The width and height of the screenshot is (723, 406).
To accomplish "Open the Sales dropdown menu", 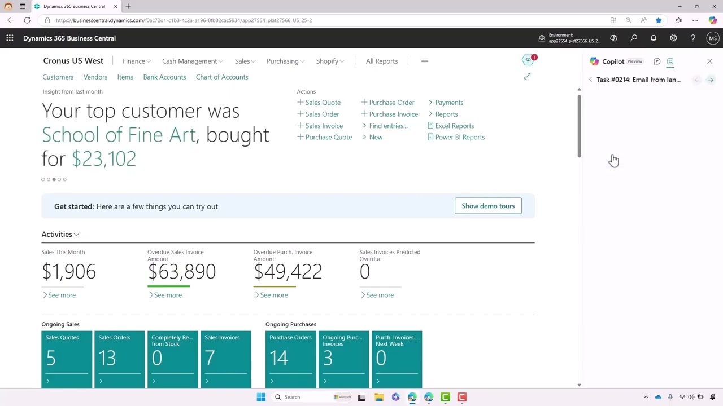I will point(245,61).
